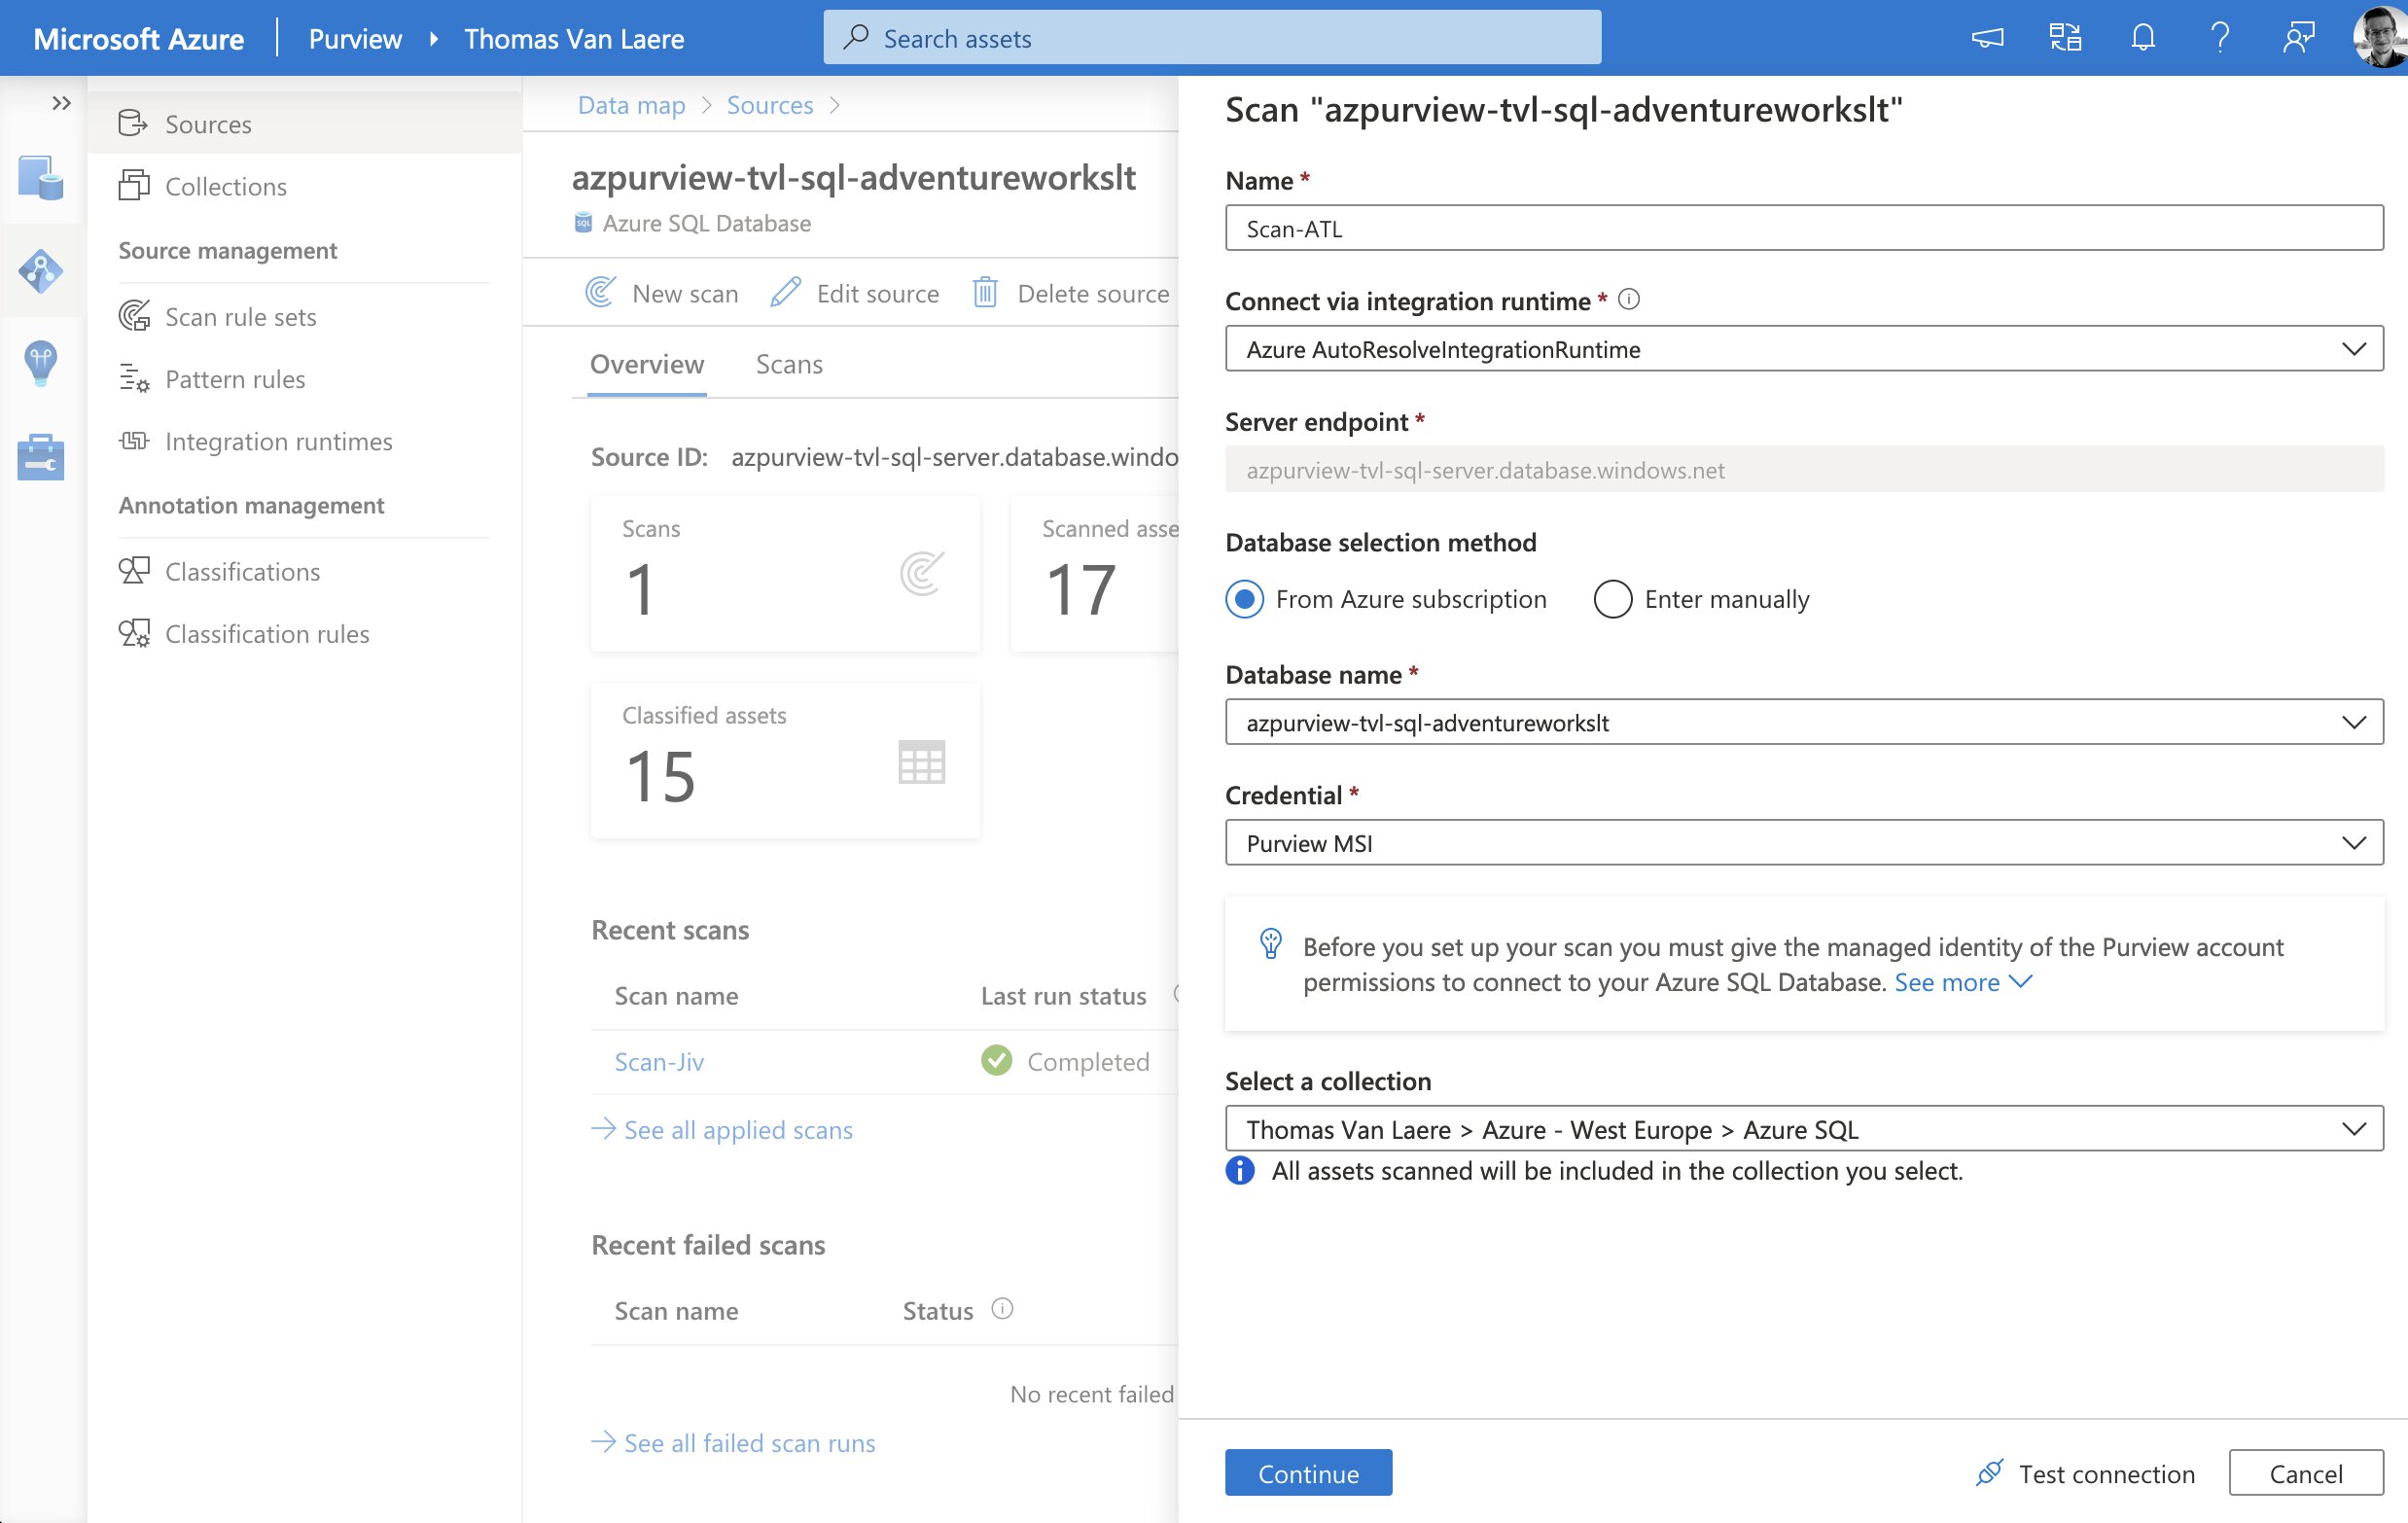Screen dimensions: 2408x1523
Task: Click the Server endpoint field
Action: click(x=1804, y=469)
